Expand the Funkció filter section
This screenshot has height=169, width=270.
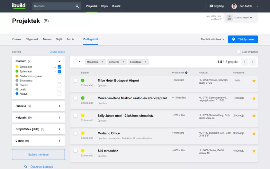click(x=59, y=106)
